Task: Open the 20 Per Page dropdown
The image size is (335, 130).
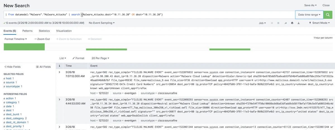Action: point(100,58)
